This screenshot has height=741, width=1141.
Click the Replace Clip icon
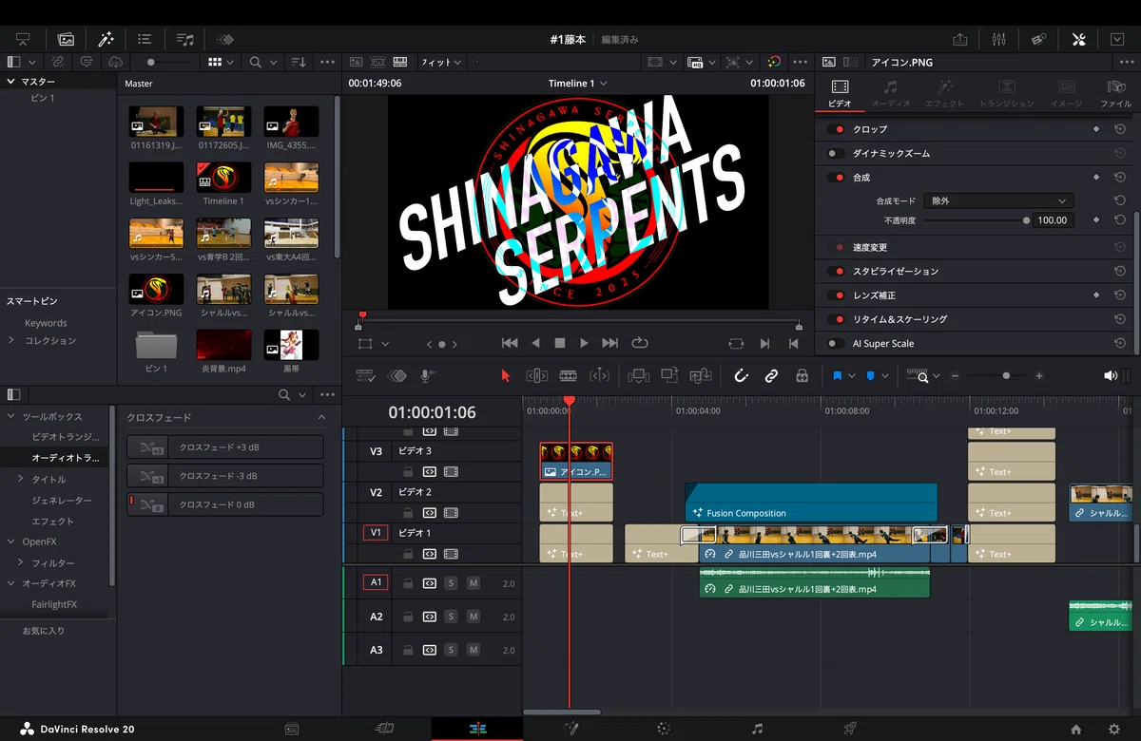click(x=701, y=375)
